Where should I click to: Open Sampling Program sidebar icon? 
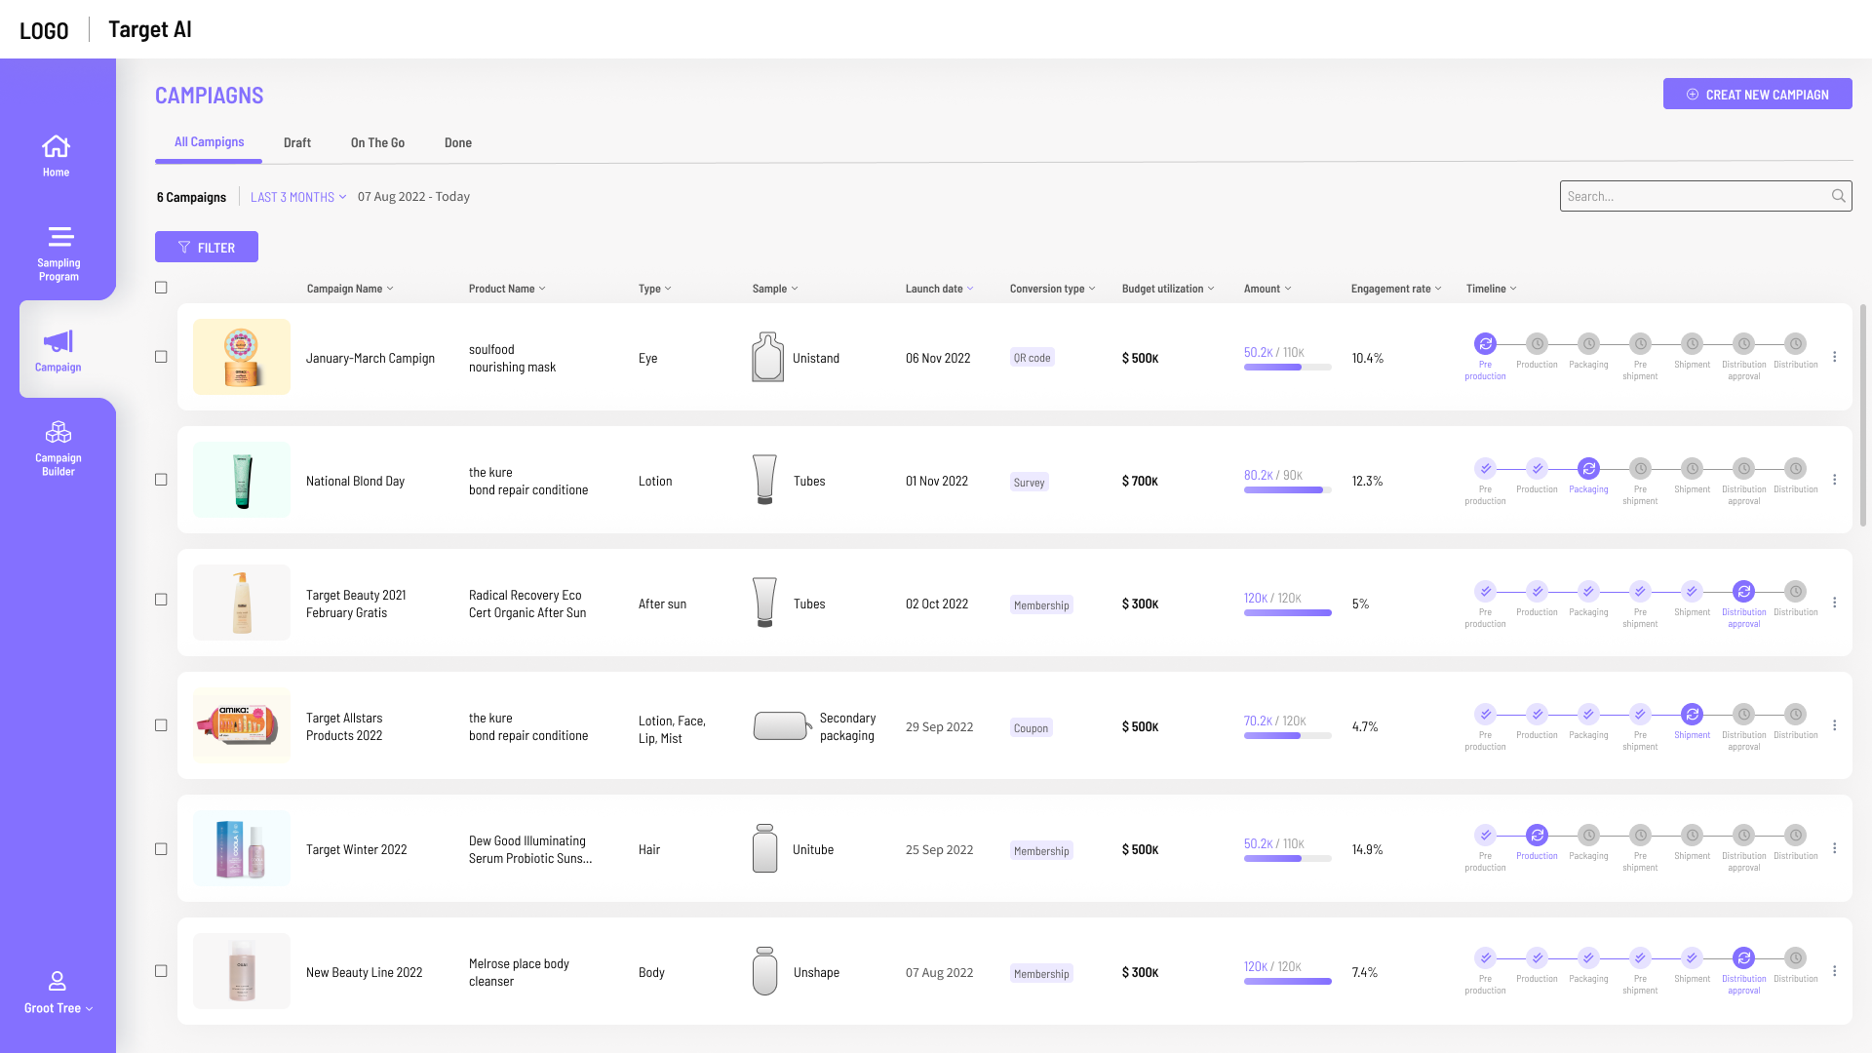[60, 237]
